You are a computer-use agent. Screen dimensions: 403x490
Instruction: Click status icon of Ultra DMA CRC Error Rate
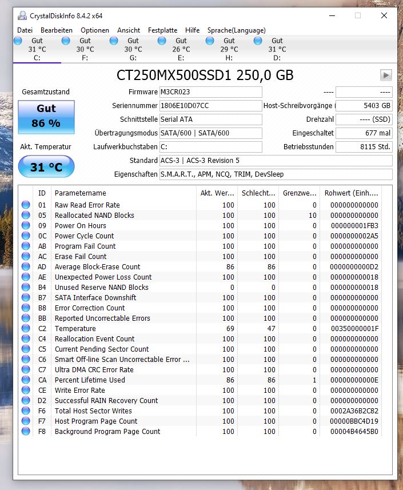tap(26, 369)
